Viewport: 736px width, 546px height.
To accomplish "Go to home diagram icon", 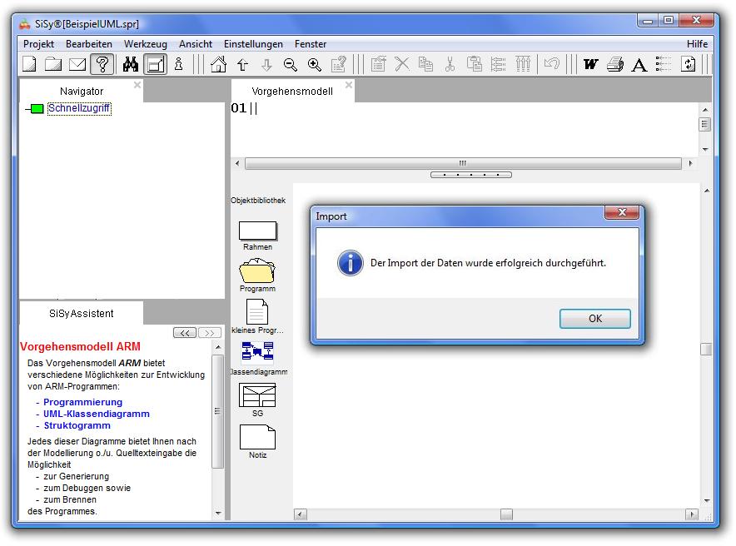I will coord(218,64).
